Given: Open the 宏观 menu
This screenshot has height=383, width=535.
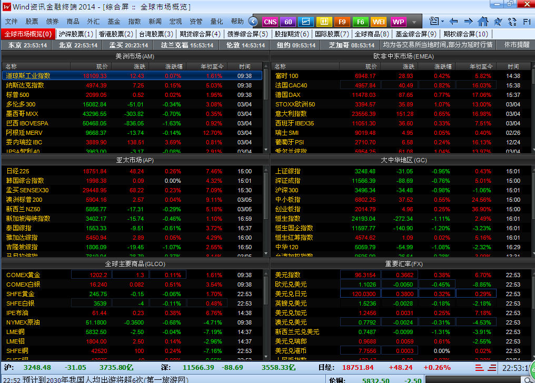Looking at the screenshot, I should point(175,22).
